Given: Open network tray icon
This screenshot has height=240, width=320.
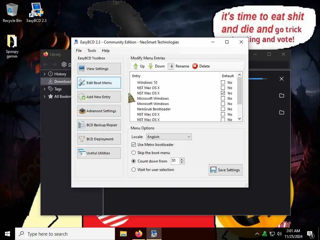Looking at the screenshot, I should tap(272, 234).
